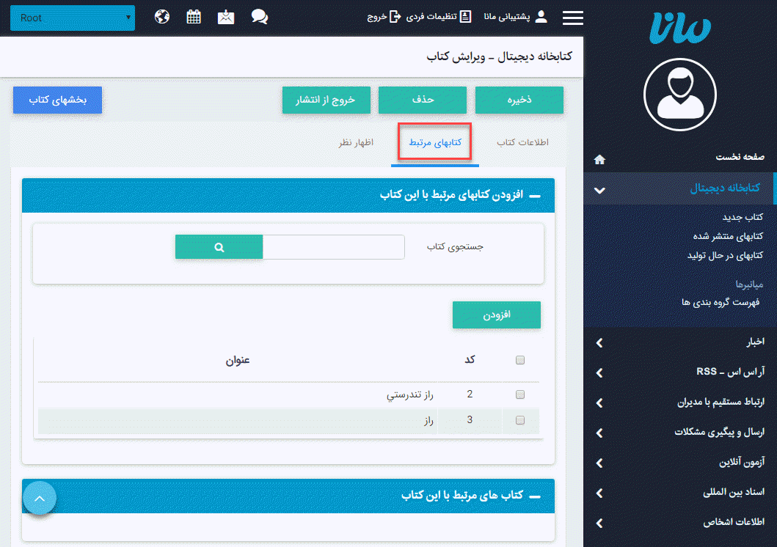This screenshot has height=547, width=777.
Task: Check the checkbox next to راز تندرستي
Action: 520,394
